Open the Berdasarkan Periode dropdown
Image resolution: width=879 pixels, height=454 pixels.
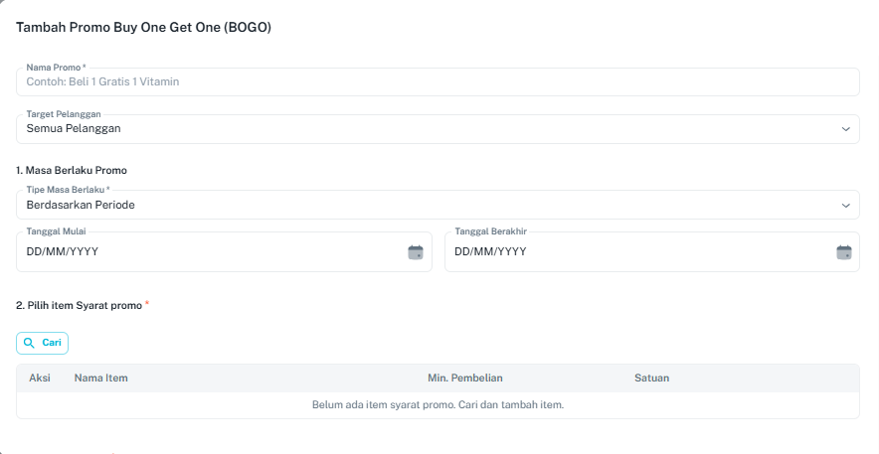click(428, 206)
